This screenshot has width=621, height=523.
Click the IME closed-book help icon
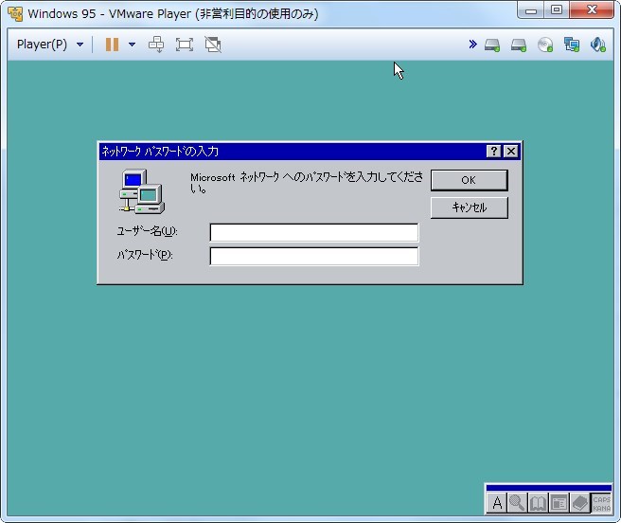pos(579,503)
